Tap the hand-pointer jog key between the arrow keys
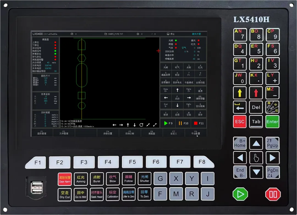The width and height of the screenshot is (297, 215). click(x=256, y=158)
